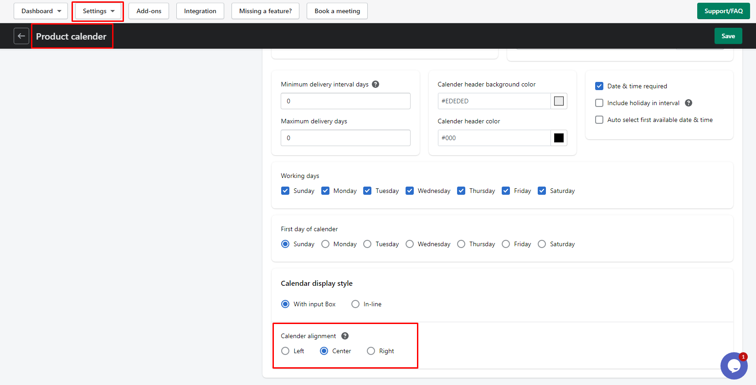This screenshot has height=385, width=756.
Task: Enable Auto select first available date & time
Action: pos(599,120)
